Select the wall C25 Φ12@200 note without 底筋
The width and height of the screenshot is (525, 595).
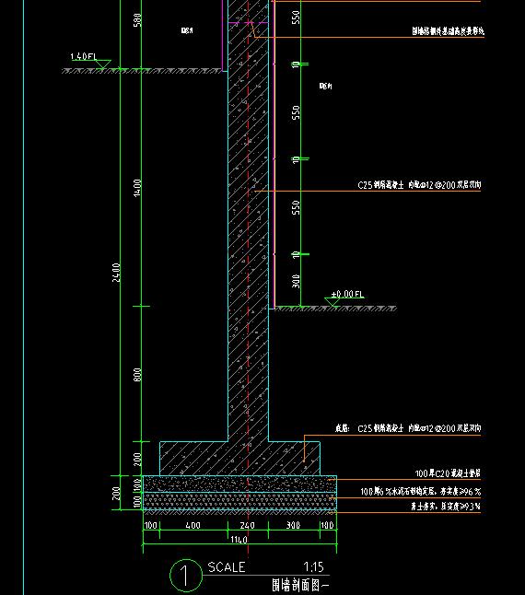[419, 185]
